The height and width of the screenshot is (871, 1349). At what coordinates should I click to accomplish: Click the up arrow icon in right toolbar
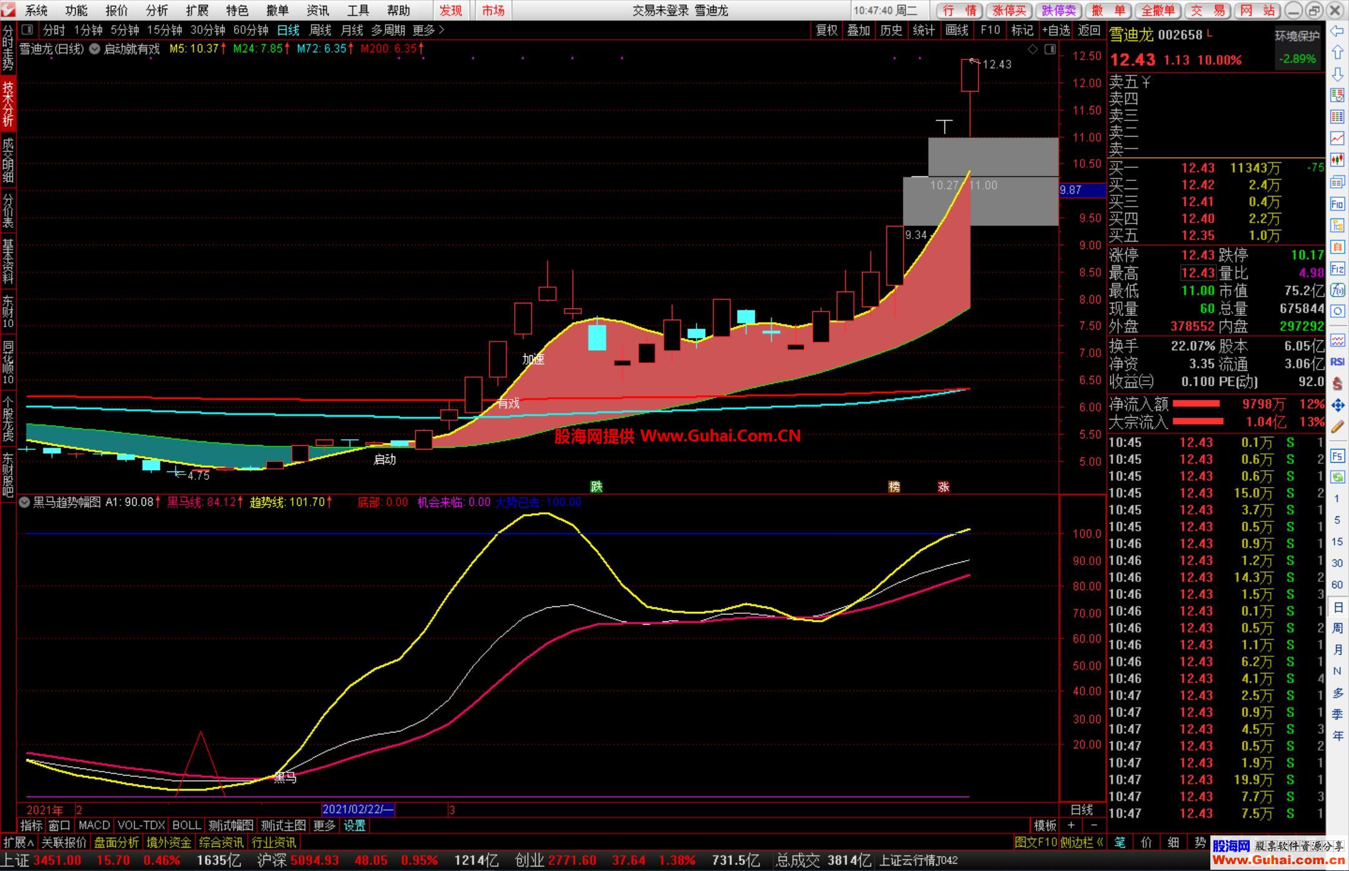1337,52
